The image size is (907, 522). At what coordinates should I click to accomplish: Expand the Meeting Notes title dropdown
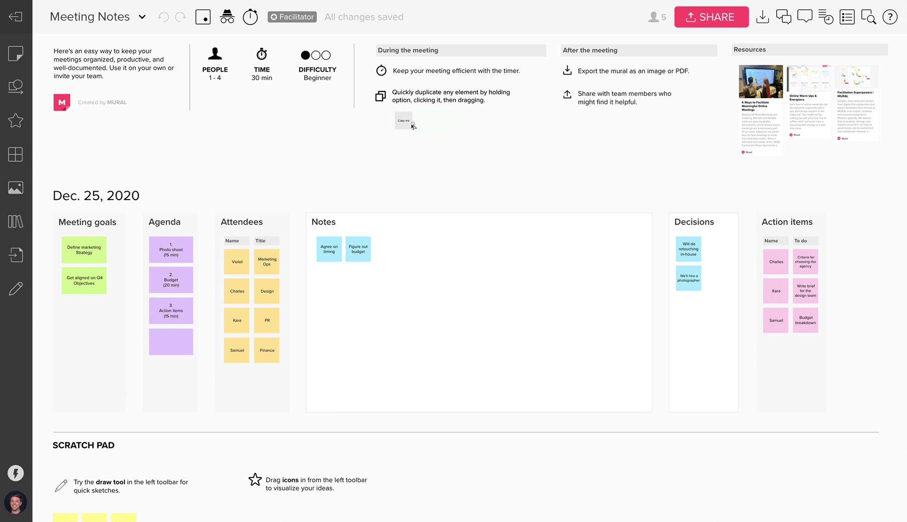pos(142,17)
